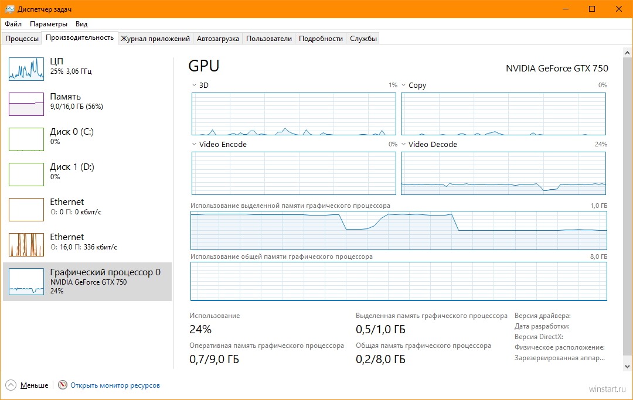Open the Автозагрузка tab

tap(217, 38)
